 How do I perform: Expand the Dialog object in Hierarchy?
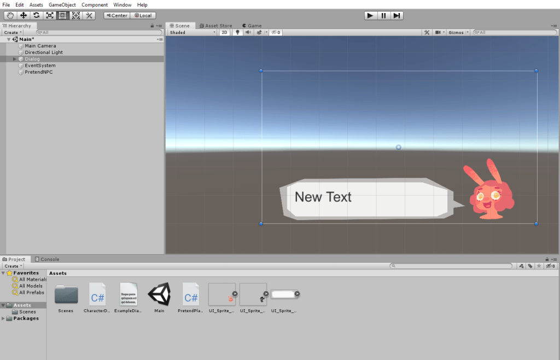[15, 59]
